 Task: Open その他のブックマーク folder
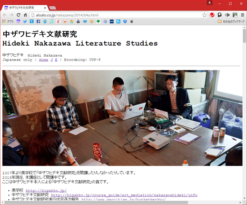click(231, 21)
